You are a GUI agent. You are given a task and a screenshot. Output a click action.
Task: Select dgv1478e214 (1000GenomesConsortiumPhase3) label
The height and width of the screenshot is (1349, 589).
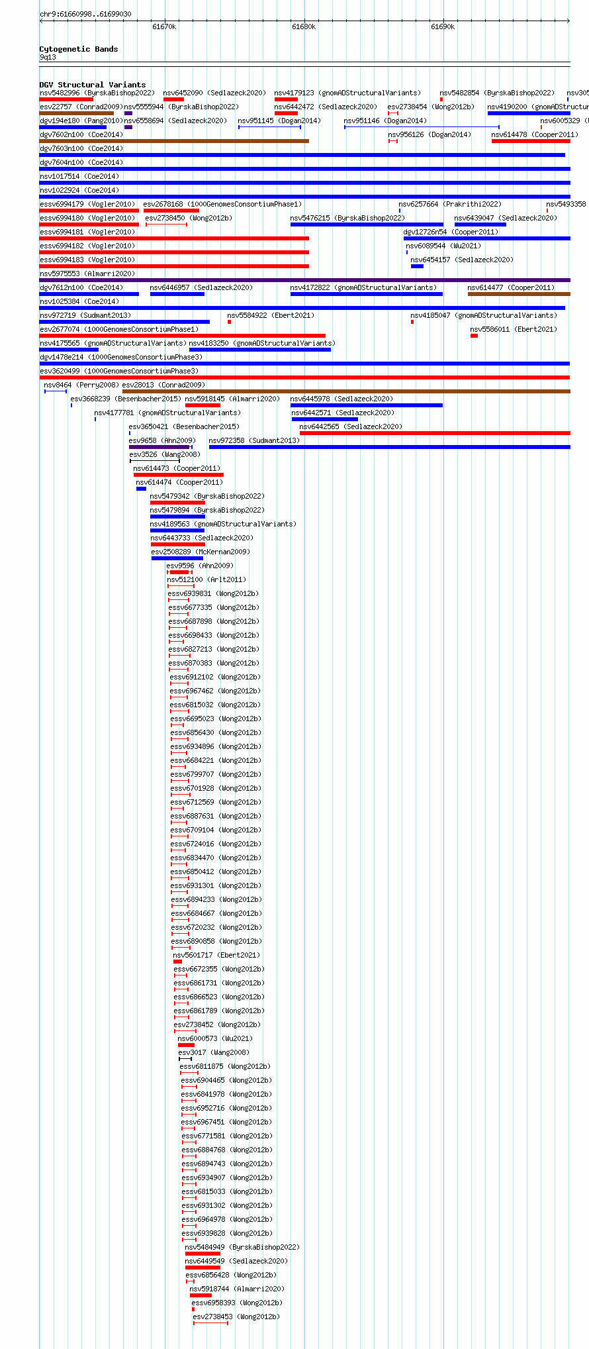(x=121, y=358)
